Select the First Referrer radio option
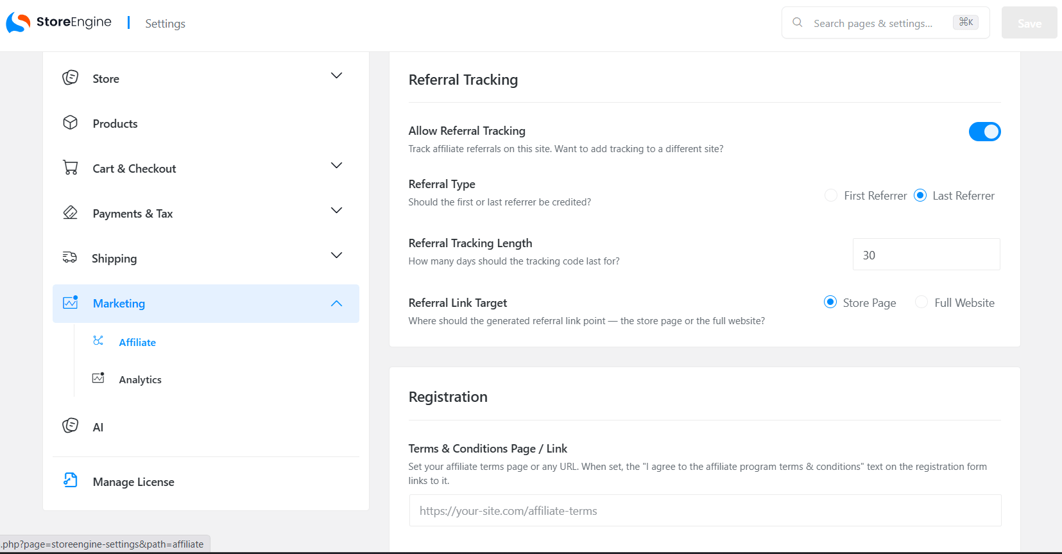The width and height of the screenshot is (1062, 554). pos(831,195)
